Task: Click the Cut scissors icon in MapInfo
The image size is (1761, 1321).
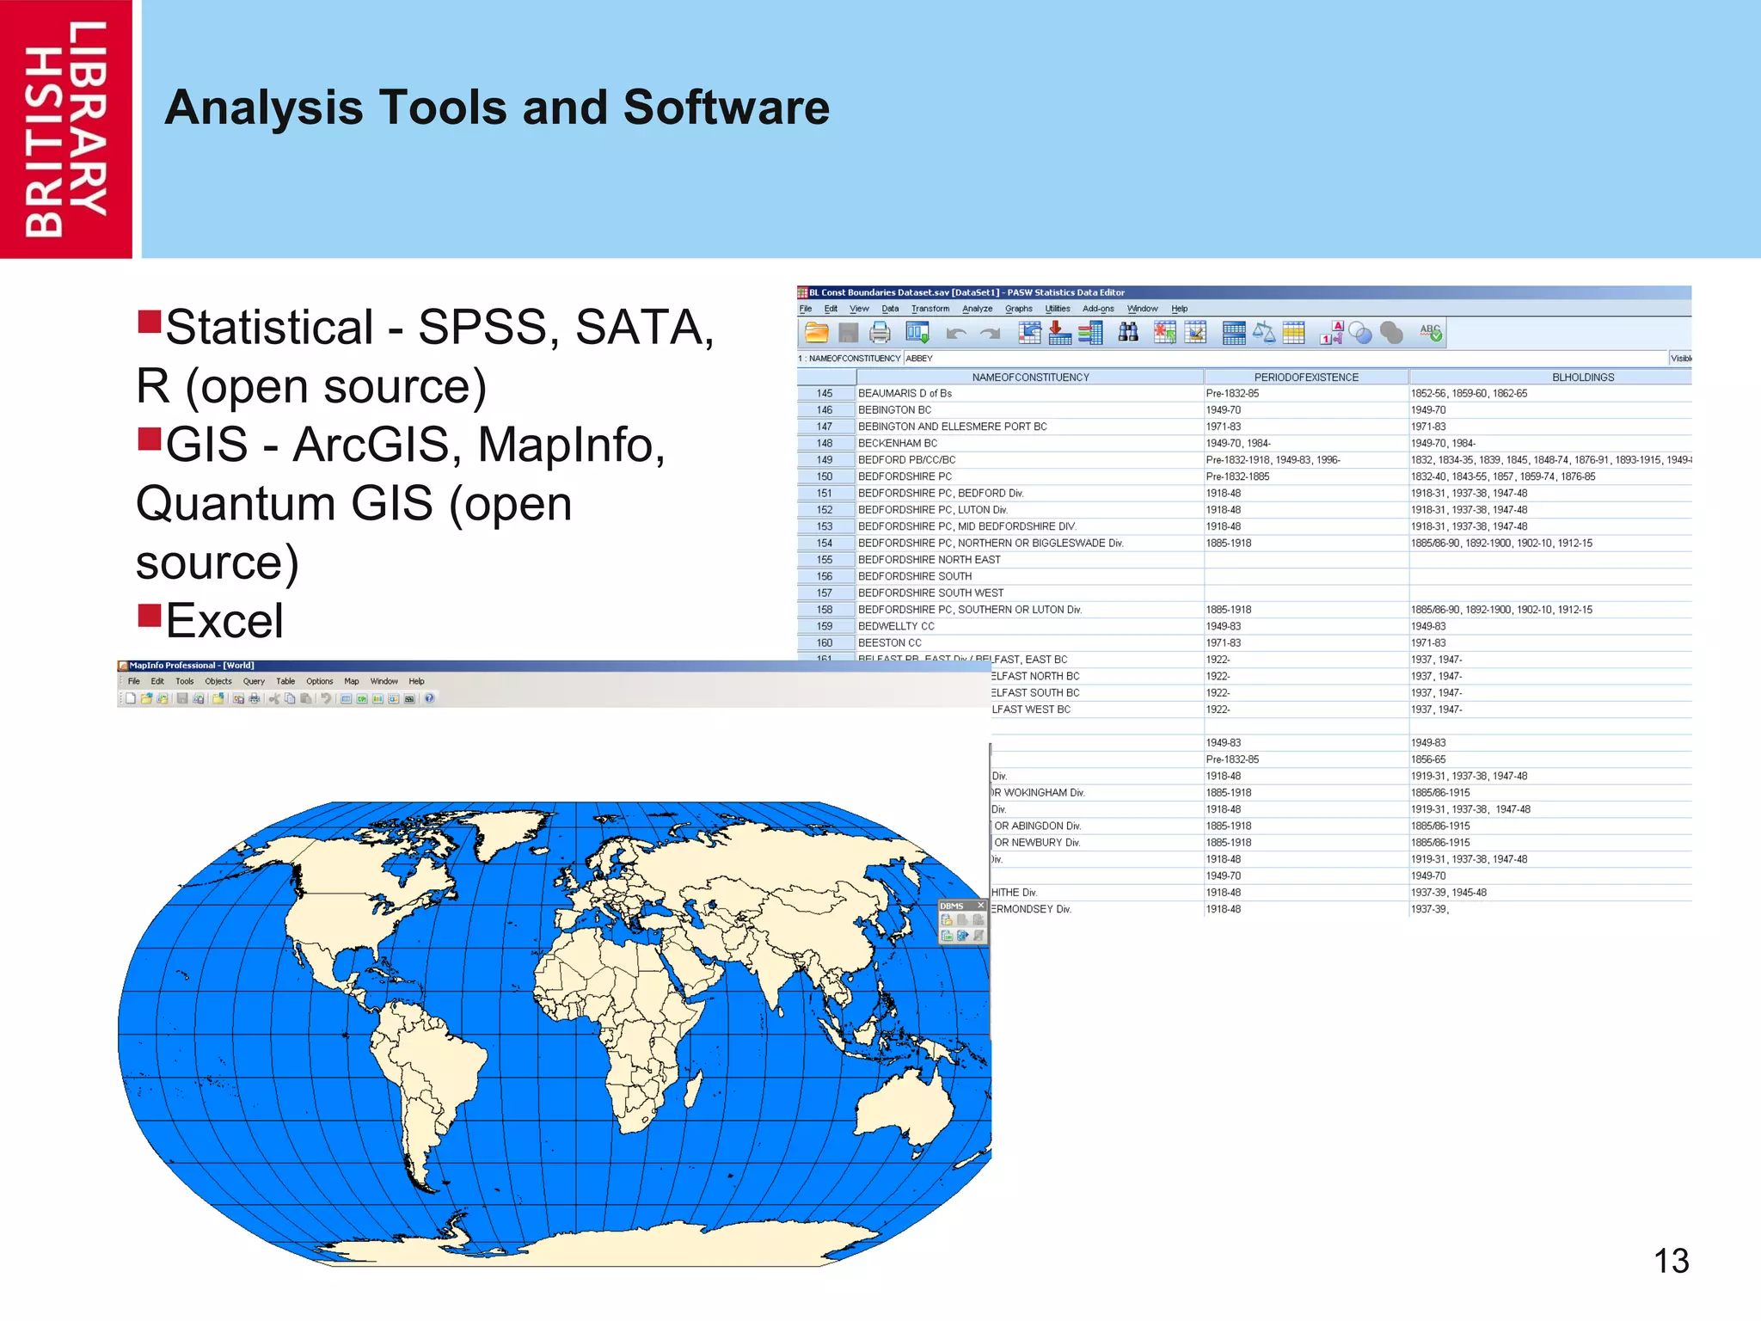Action: pos(274,698)
